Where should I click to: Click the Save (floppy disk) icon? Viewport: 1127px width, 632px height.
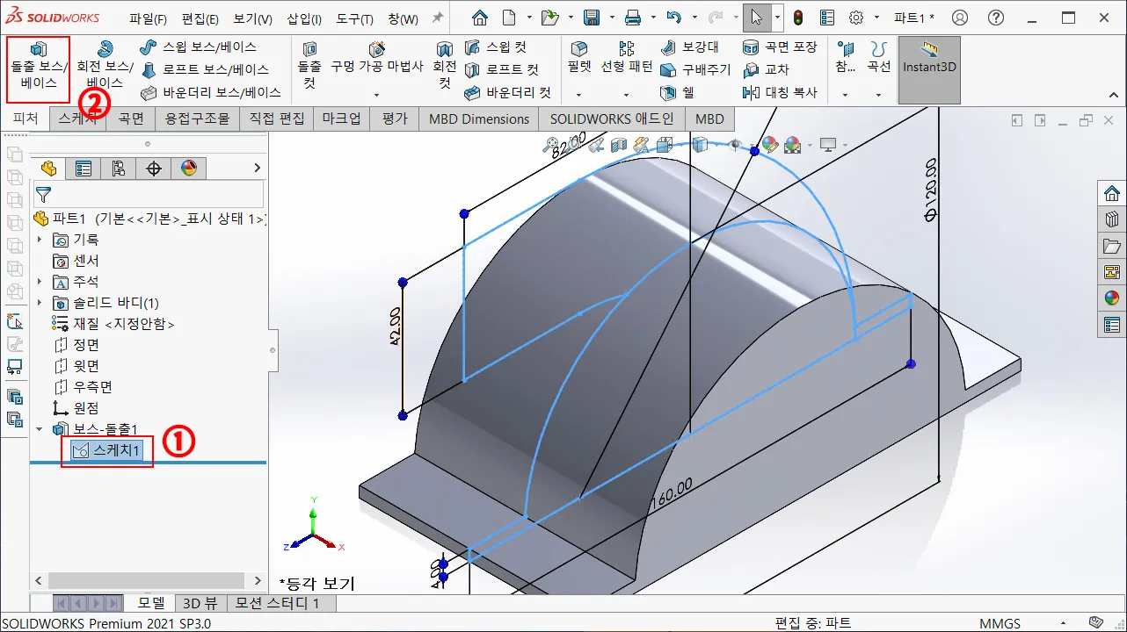[x=592, y=18]
